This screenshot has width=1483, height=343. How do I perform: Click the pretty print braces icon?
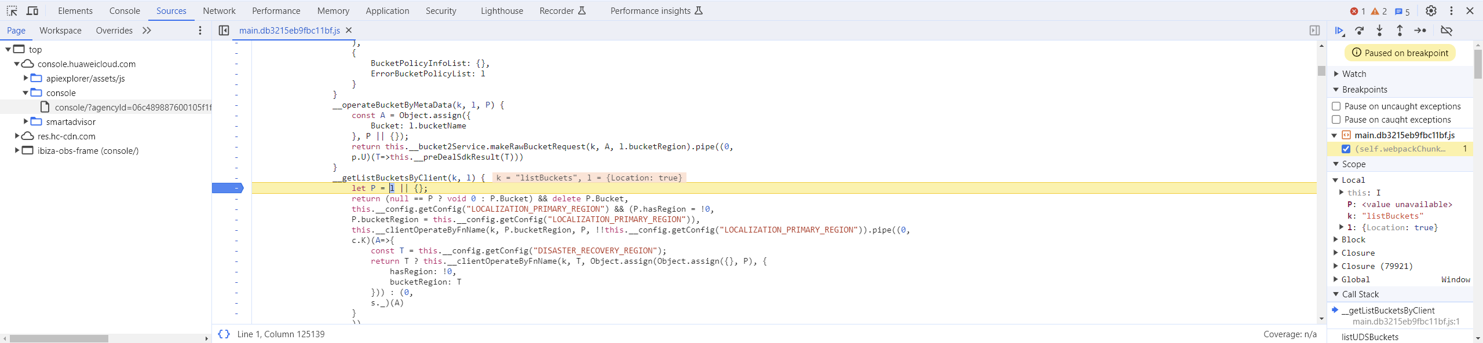pos(224,334)
